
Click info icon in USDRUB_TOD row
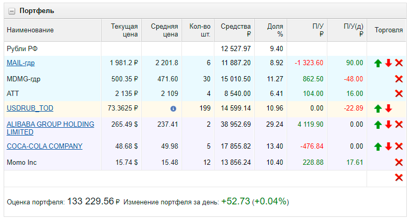pos(173,108)
